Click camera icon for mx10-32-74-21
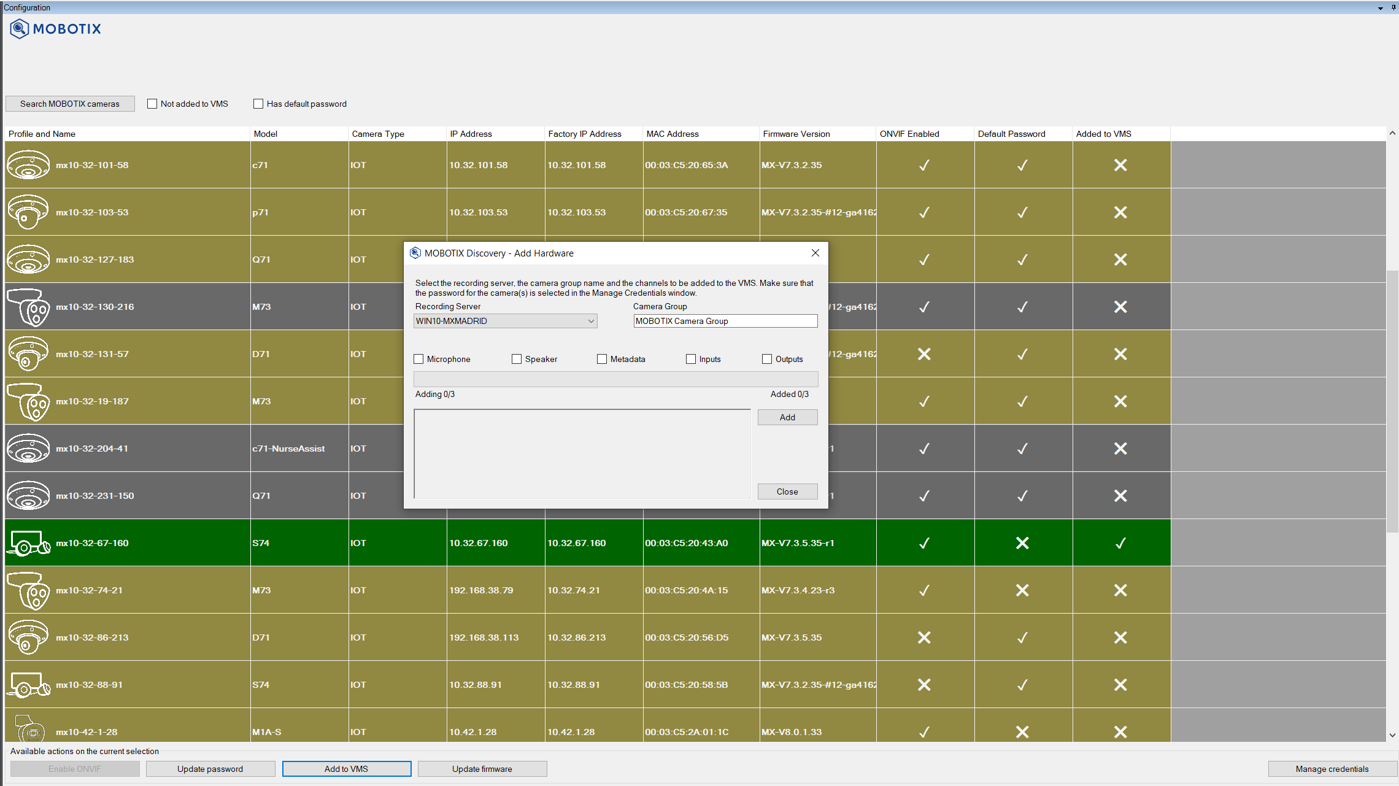The image size is (1399, 786). (28, 590)
